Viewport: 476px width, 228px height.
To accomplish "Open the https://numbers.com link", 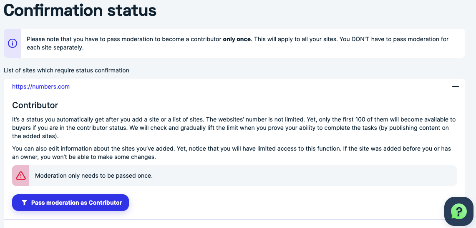I will [41, 87].
